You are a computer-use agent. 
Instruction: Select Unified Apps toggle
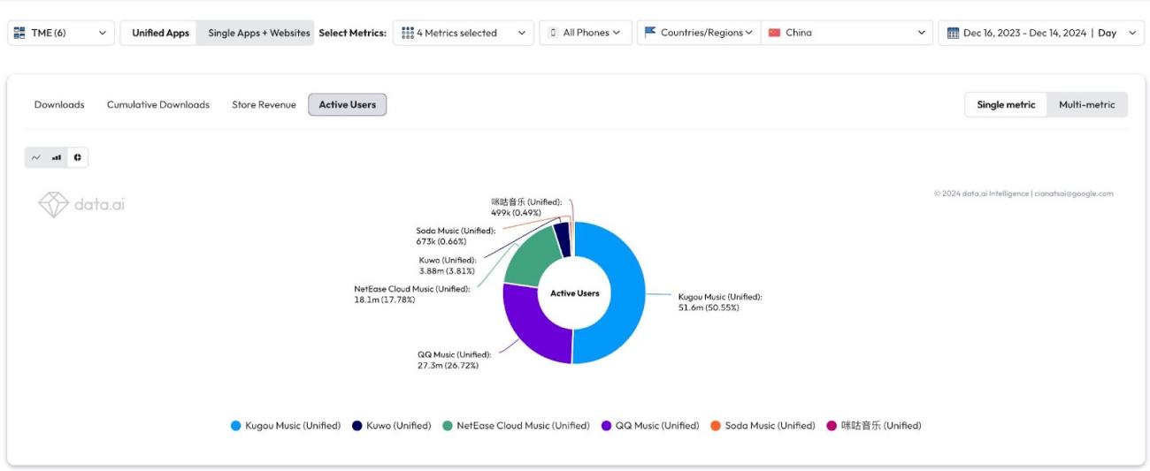[x=160, y=33]
